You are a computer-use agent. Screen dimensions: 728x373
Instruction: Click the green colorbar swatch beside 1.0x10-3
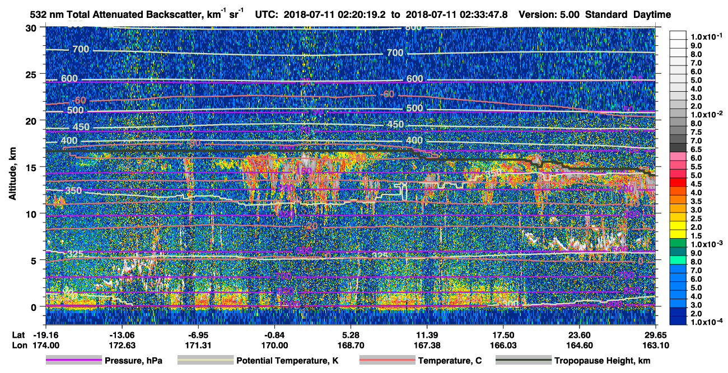[678, 243]
